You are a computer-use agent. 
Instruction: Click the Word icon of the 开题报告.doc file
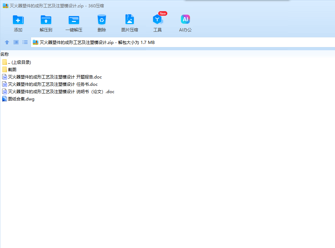point(5,77)
